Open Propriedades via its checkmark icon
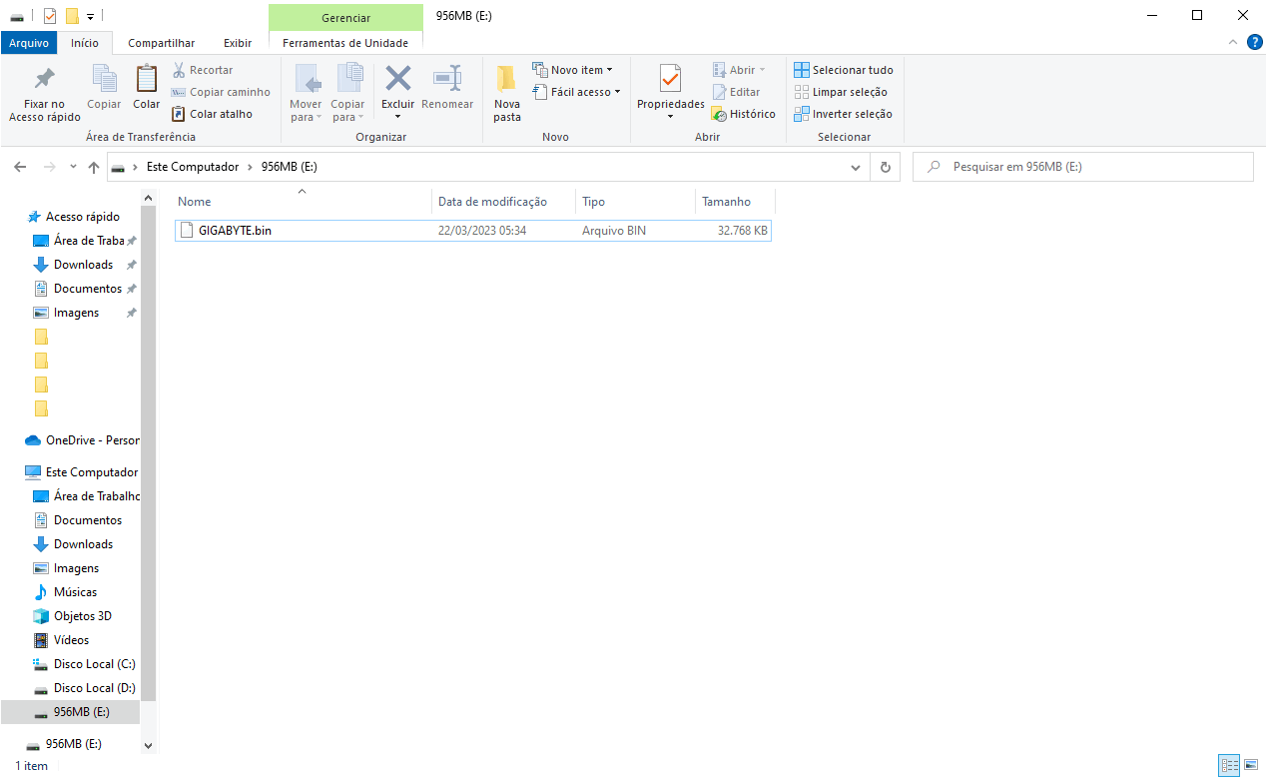 coord(670,79)
